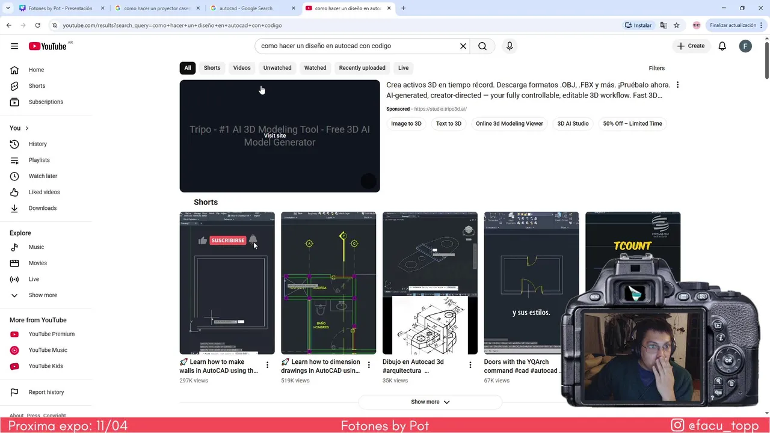
Task: Close the active YouTube browser tab
Action: pos(389,8)
